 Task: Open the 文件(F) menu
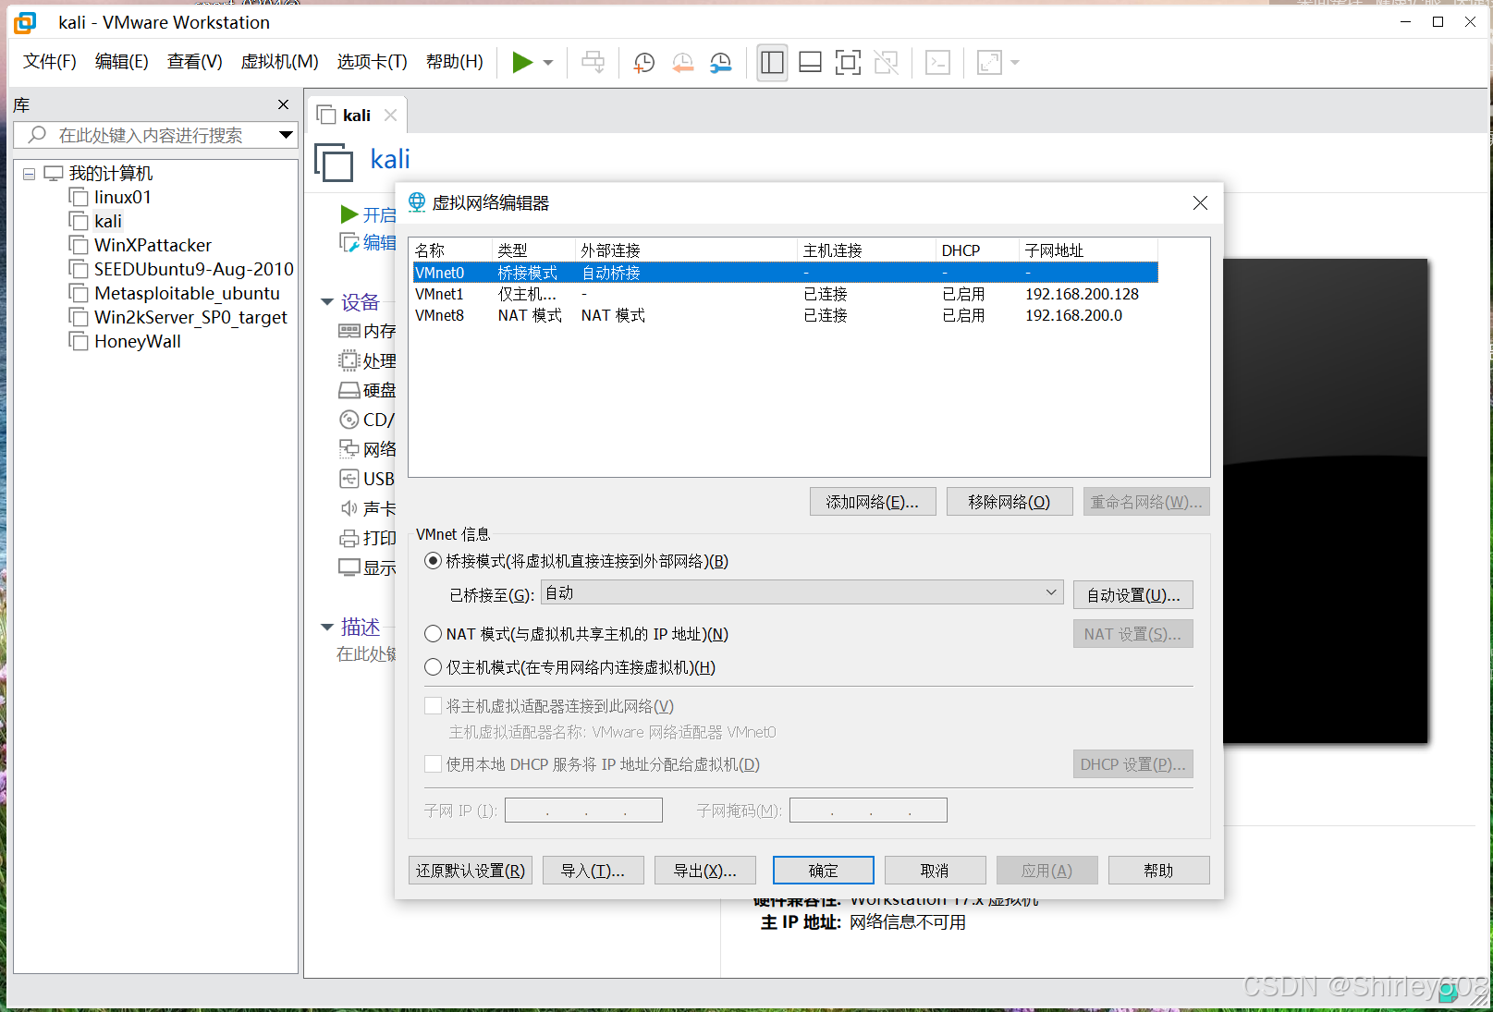coord(50,62)
